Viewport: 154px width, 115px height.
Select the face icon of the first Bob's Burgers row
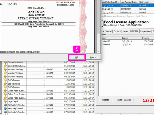(x=5, y=80)
